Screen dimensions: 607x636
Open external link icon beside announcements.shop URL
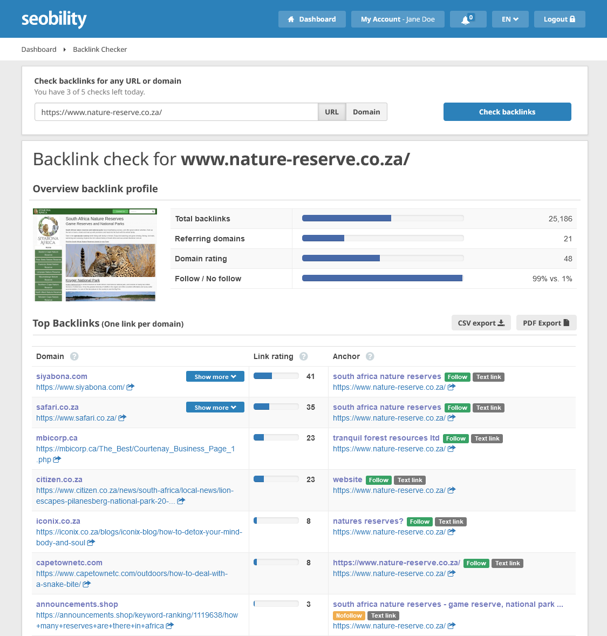(x=169, y=625)
